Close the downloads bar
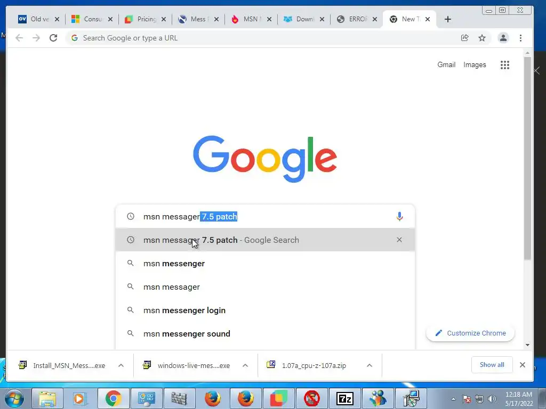 coord(523,365)
